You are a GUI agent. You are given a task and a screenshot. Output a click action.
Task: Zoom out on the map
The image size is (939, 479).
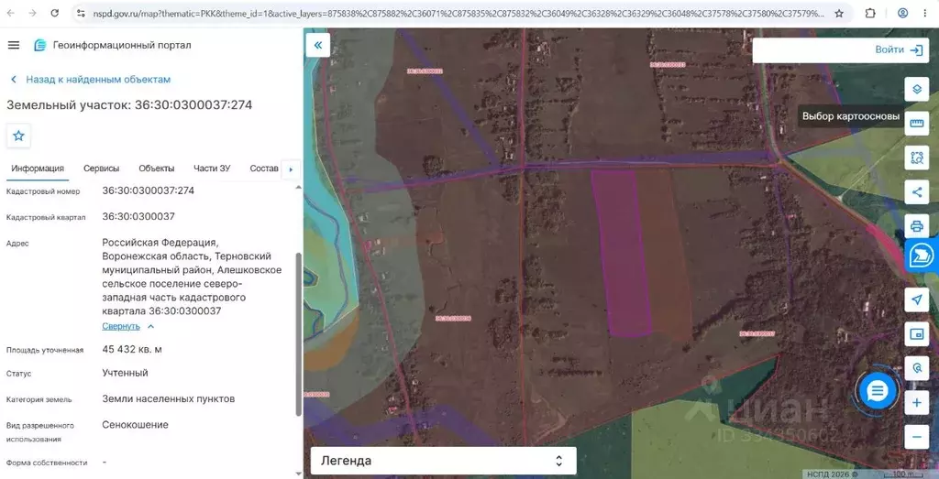pyautogui.click(x=916, y=437)
